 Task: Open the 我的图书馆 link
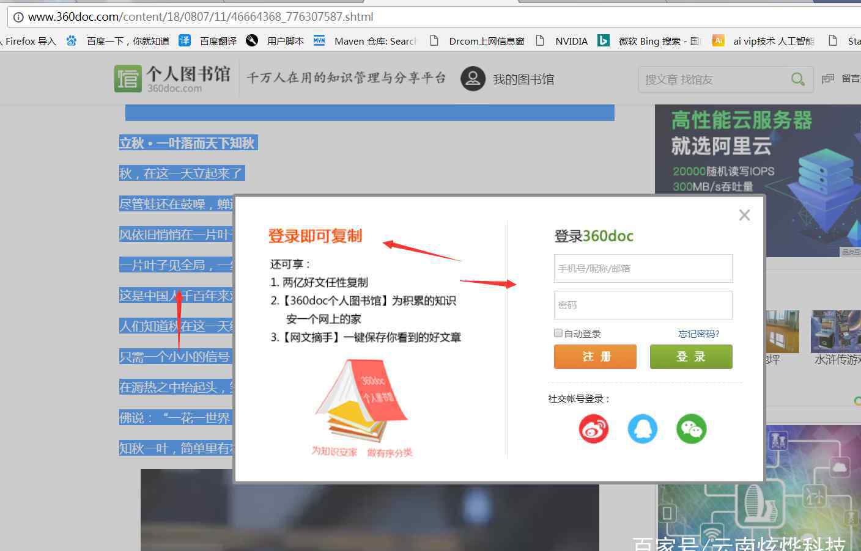tap(523, 79)
